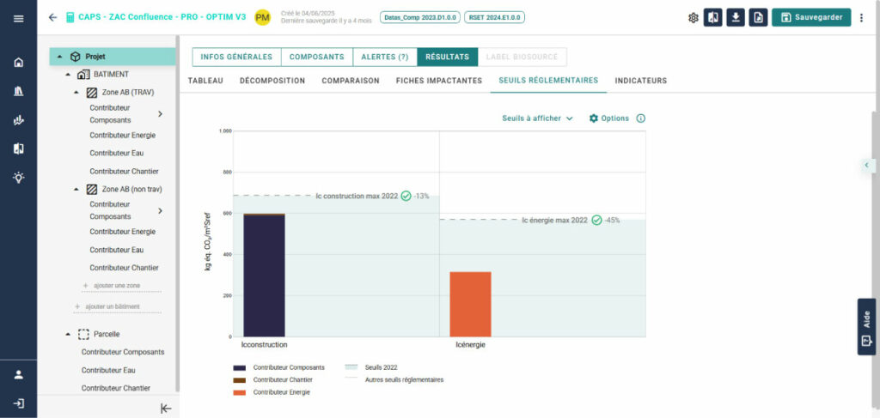Click the Sauvegarder button

(810, 18)
